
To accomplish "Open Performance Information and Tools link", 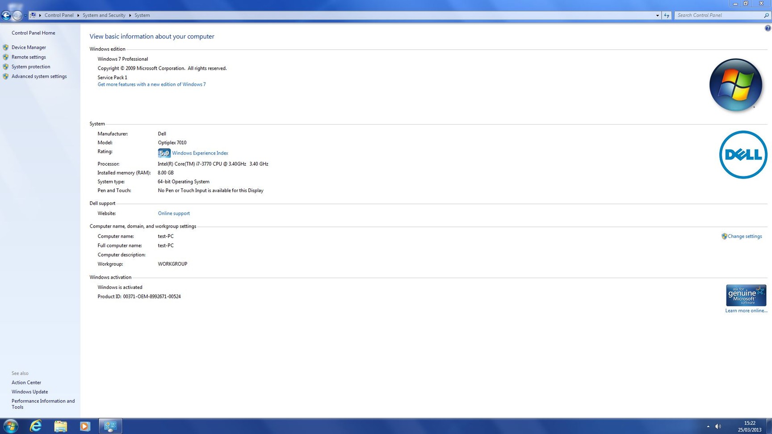I will pos(43,404).
